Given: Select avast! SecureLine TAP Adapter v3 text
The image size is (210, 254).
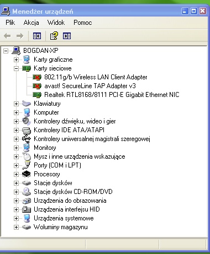Looking at the screenshot, I should (90, 86).
